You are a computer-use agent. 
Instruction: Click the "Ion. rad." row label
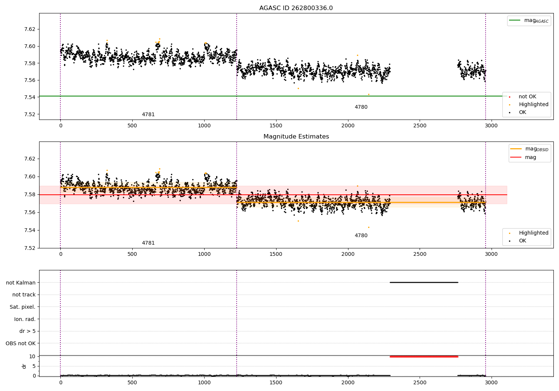tap(25, 319)
